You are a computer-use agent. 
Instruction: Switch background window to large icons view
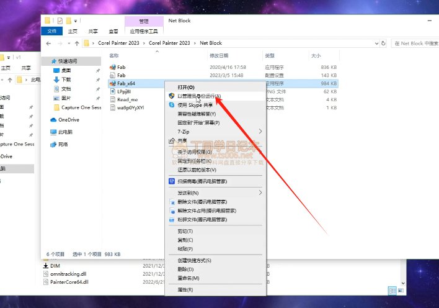pos(401,291)
